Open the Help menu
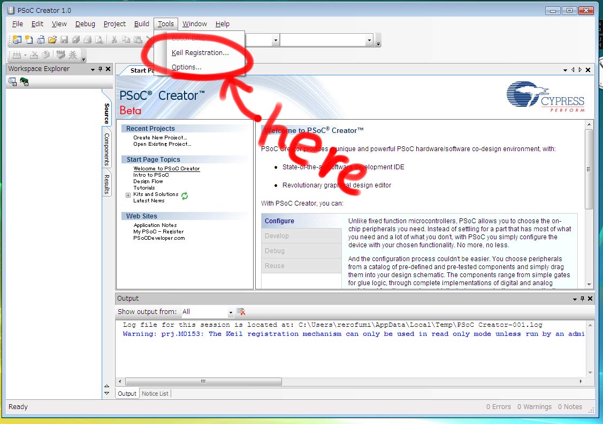603x424 pixels. tap(222, 24)
